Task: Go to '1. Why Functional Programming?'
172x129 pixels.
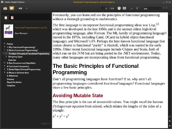Action: point(21,47)
